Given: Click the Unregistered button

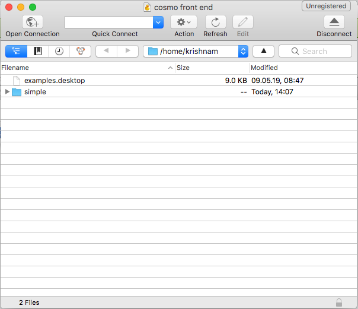Looking at the screenshot, I should [326, 6].
